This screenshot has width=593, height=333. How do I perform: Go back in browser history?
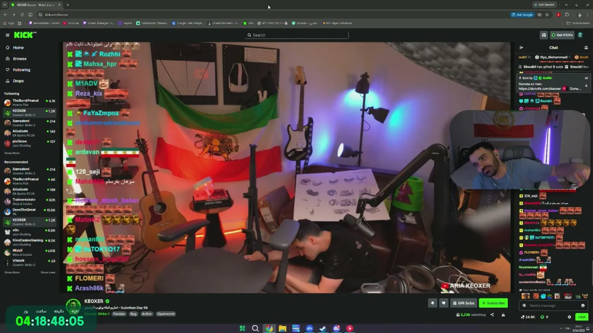(5, 14)
